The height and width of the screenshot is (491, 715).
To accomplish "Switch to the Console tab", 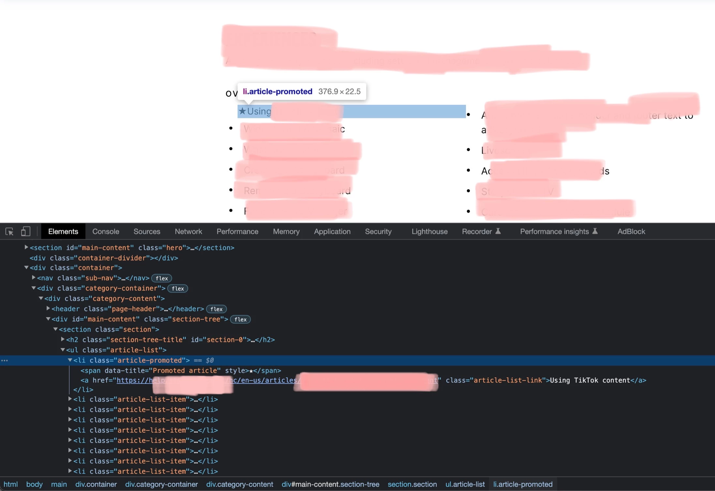I will point(106,232).
